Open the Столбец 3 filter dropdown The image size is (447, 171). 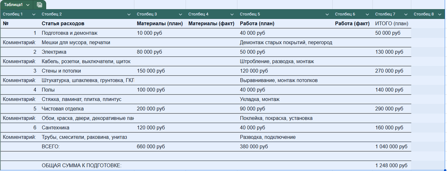(x=180, y=14)
